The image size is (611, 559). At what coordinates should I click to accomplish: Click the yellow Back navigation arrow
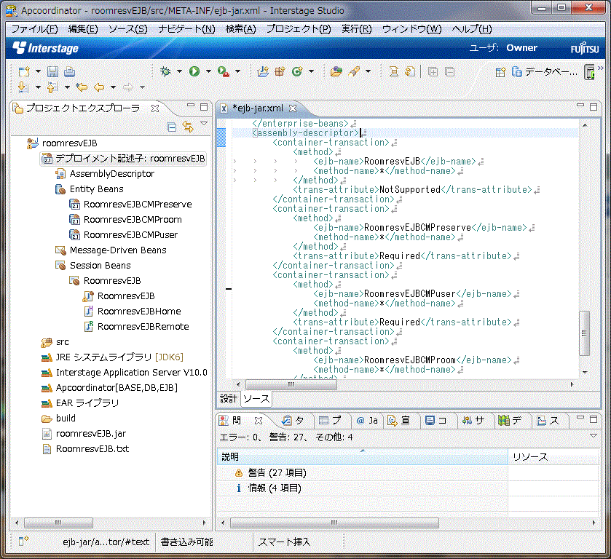[99, 87]
